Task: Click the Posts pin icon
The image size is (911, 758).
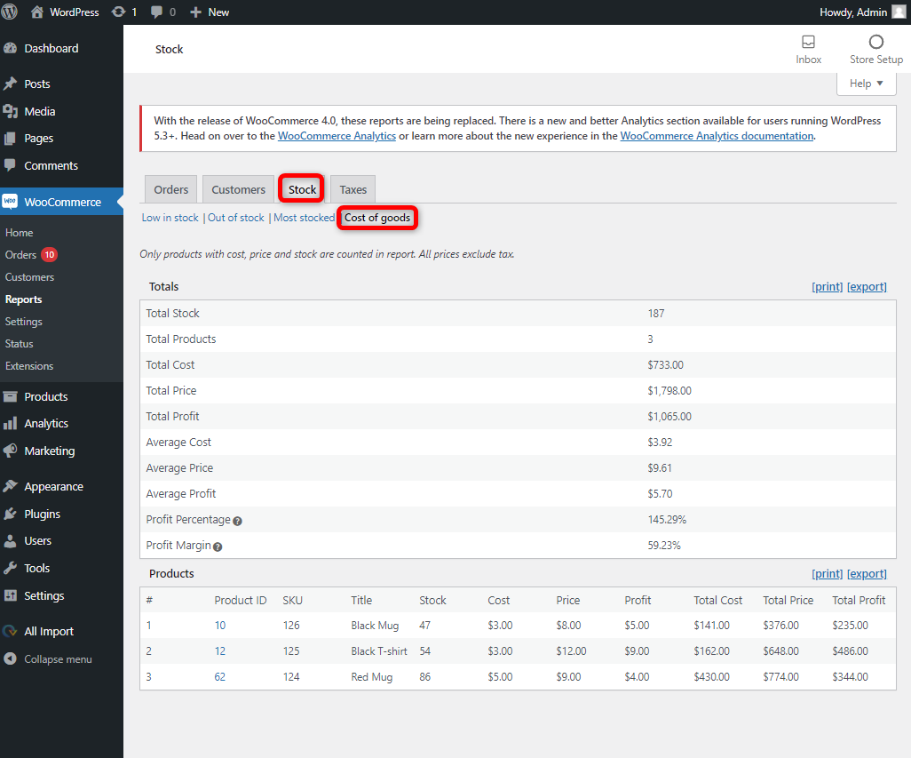Action: 10,84
